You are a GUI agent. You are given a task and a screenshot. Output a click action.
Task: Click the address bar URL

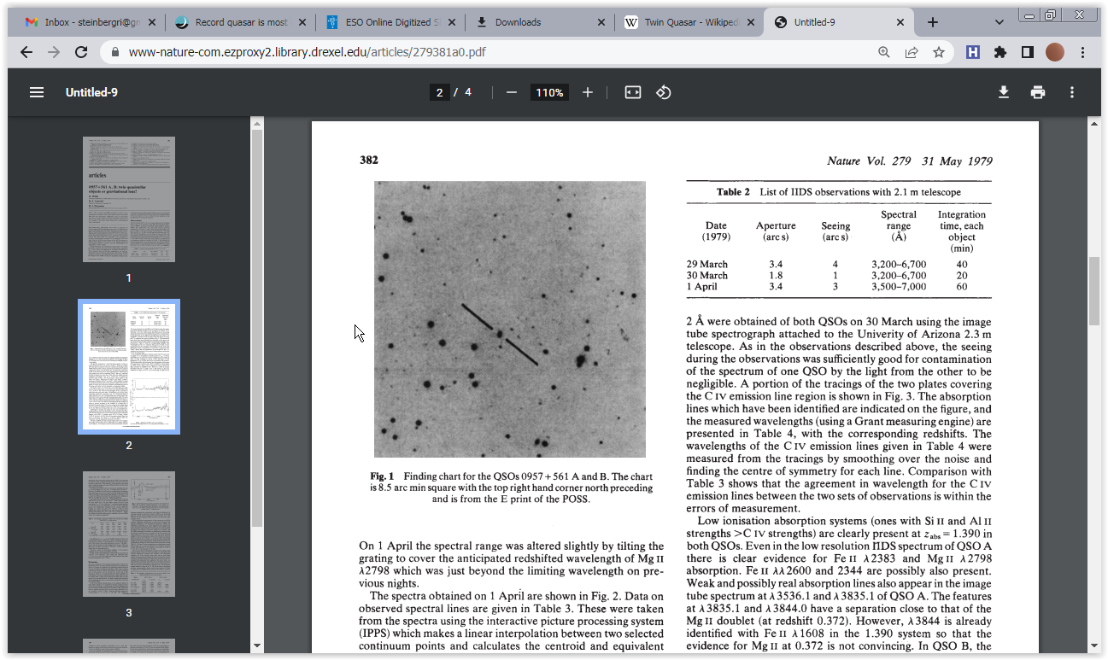point(308,52)
